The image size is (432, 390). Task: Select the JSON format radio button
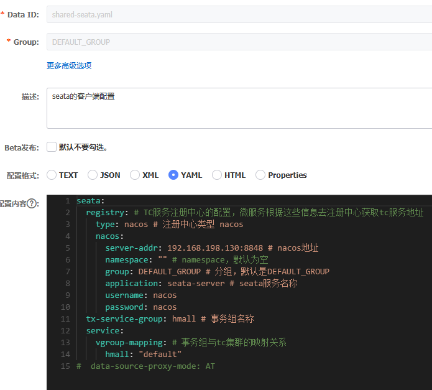pos(93,175)
